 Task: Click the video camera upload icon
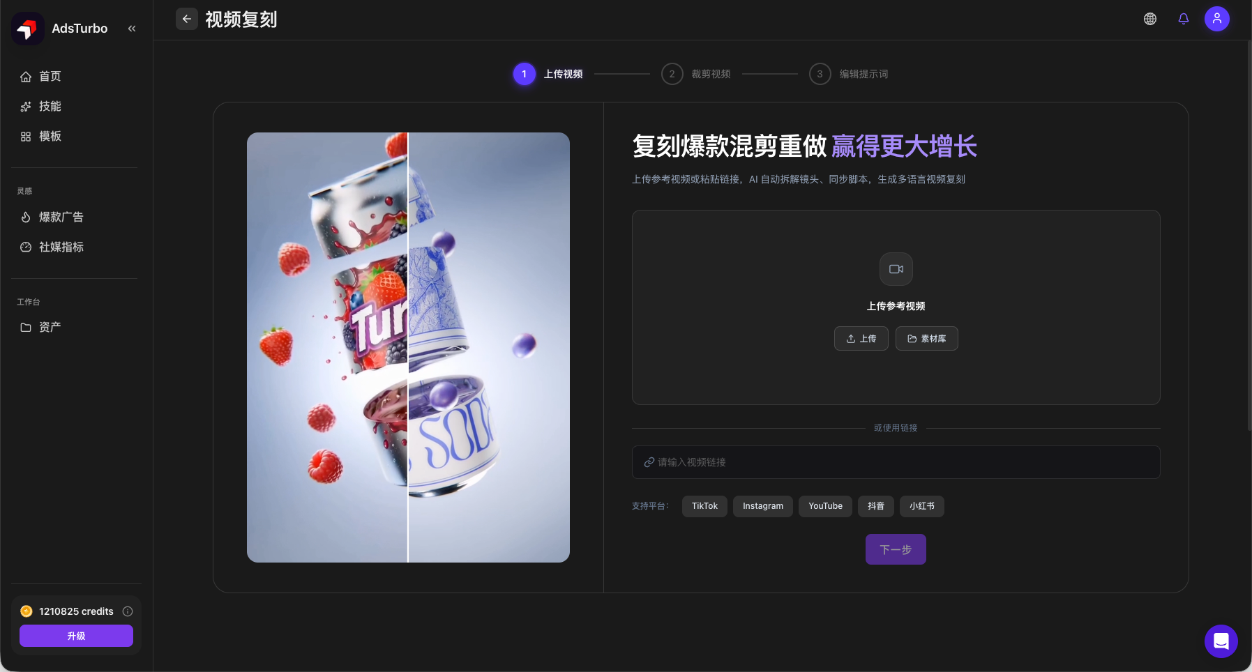896,269
